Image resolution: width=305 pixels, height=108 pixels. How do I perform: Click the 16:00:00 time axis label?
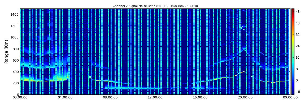(x=200, y=98)
